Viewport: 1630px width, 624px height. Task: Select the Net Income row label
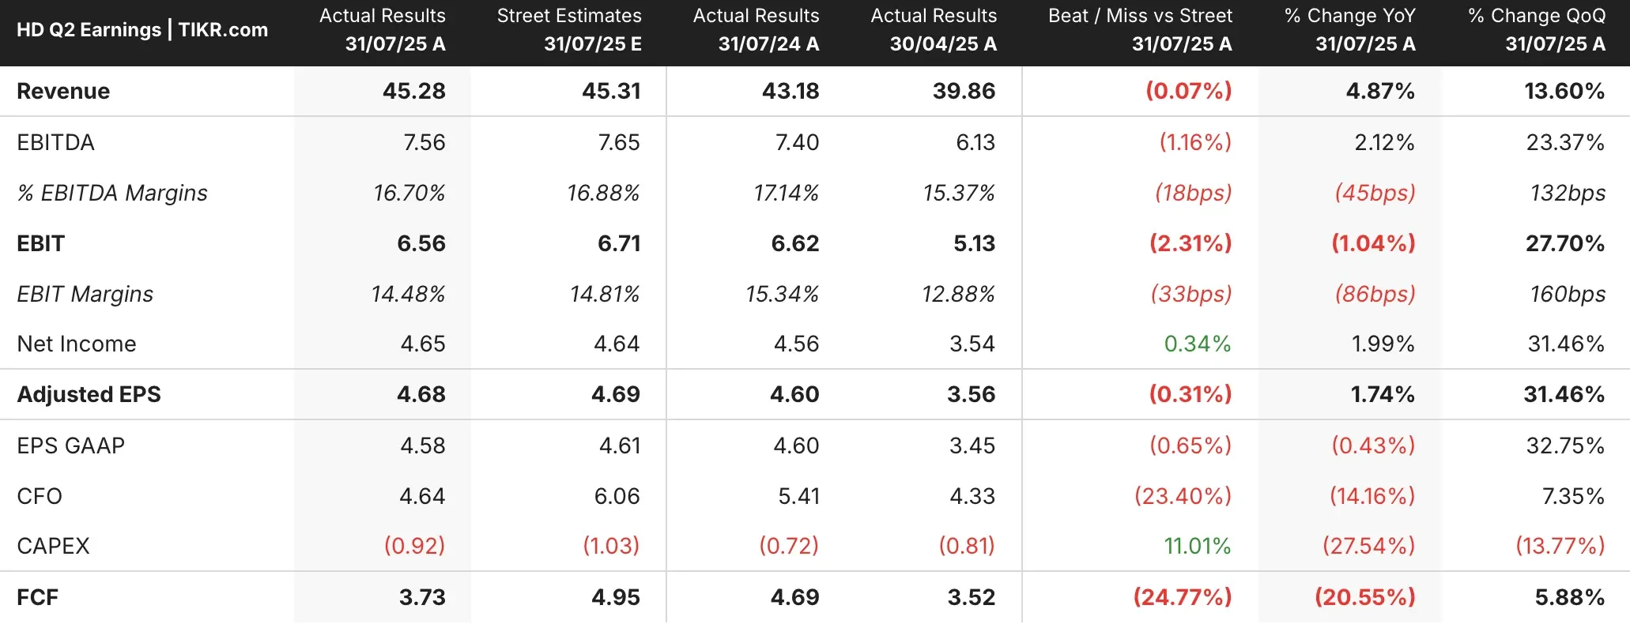pyautogui.click(x=77, y=344)
